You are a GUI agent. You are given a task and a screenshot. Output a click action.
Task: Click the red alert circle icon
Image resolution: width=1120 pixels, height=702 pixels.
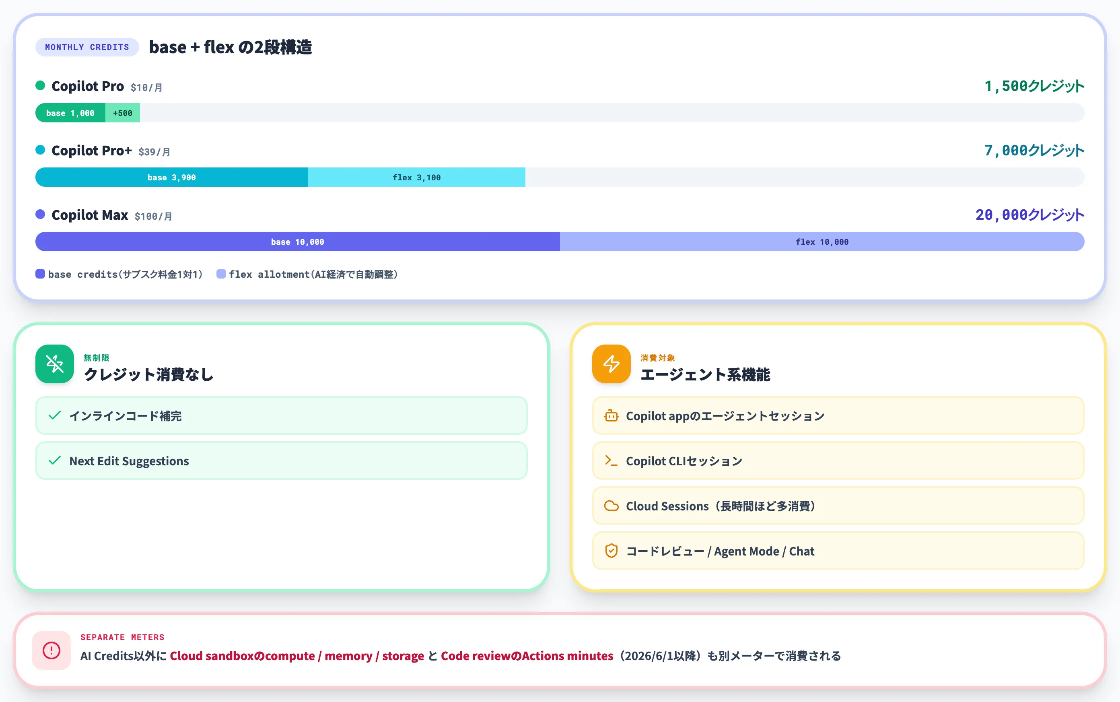pyautogui.click(x=51, y=650)
